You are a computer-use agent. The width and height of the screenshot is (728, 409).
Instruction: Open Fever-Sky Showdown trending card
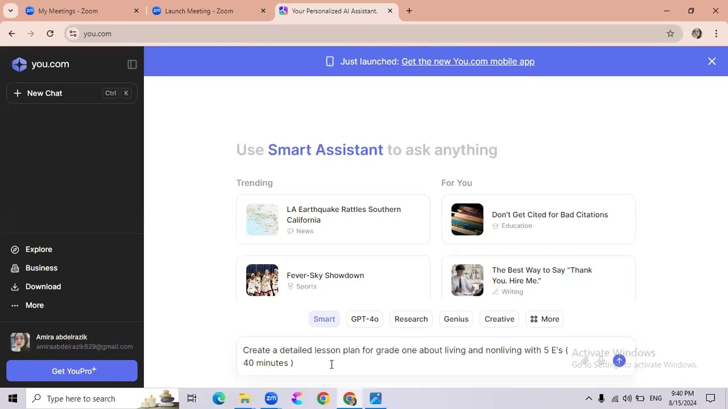(333, 278)
